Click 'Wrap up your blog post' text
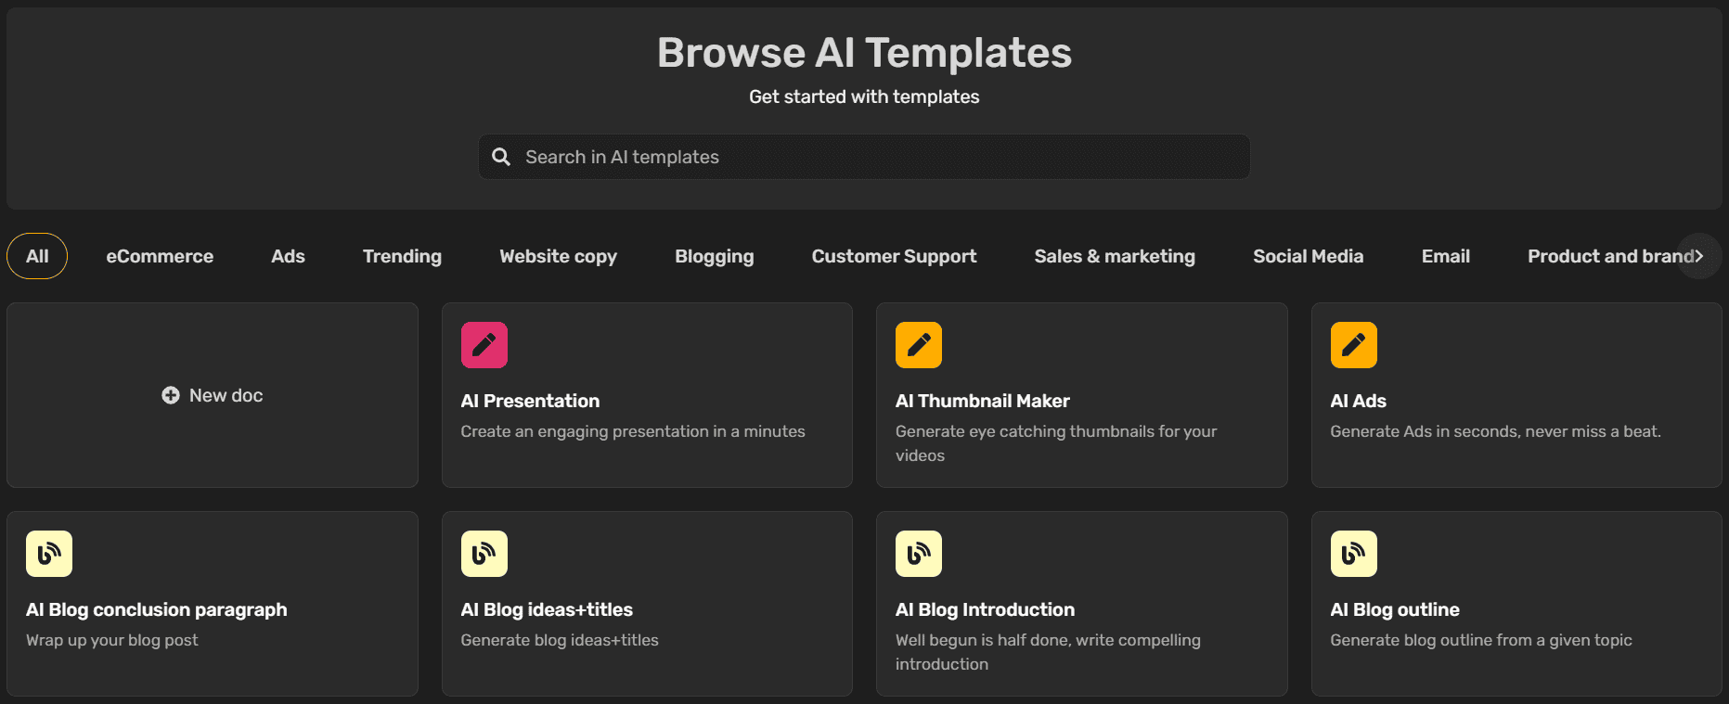The width and height of the screenshot is (1729, 704). (x=112, y=640)
